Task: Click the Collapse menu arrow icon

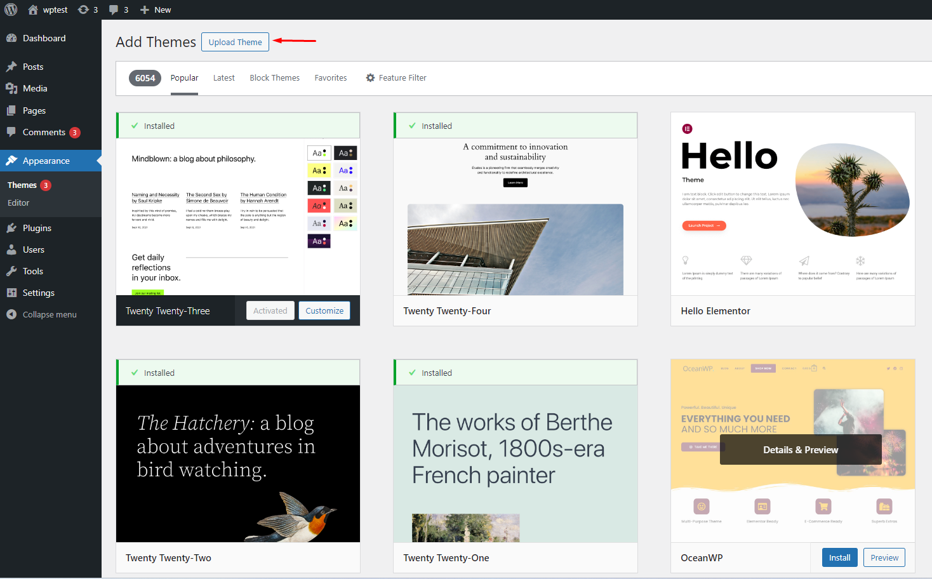Action: tap(11, 314)
